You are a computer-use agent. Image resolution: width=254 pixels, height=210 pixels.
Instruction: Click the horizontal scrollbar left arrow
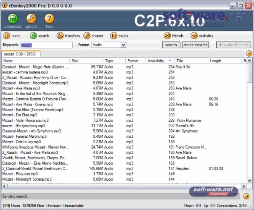coord(4,186)
